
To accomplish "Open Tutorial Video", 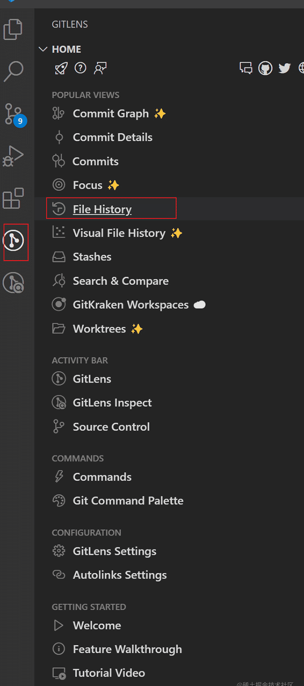I will point(109,673).
